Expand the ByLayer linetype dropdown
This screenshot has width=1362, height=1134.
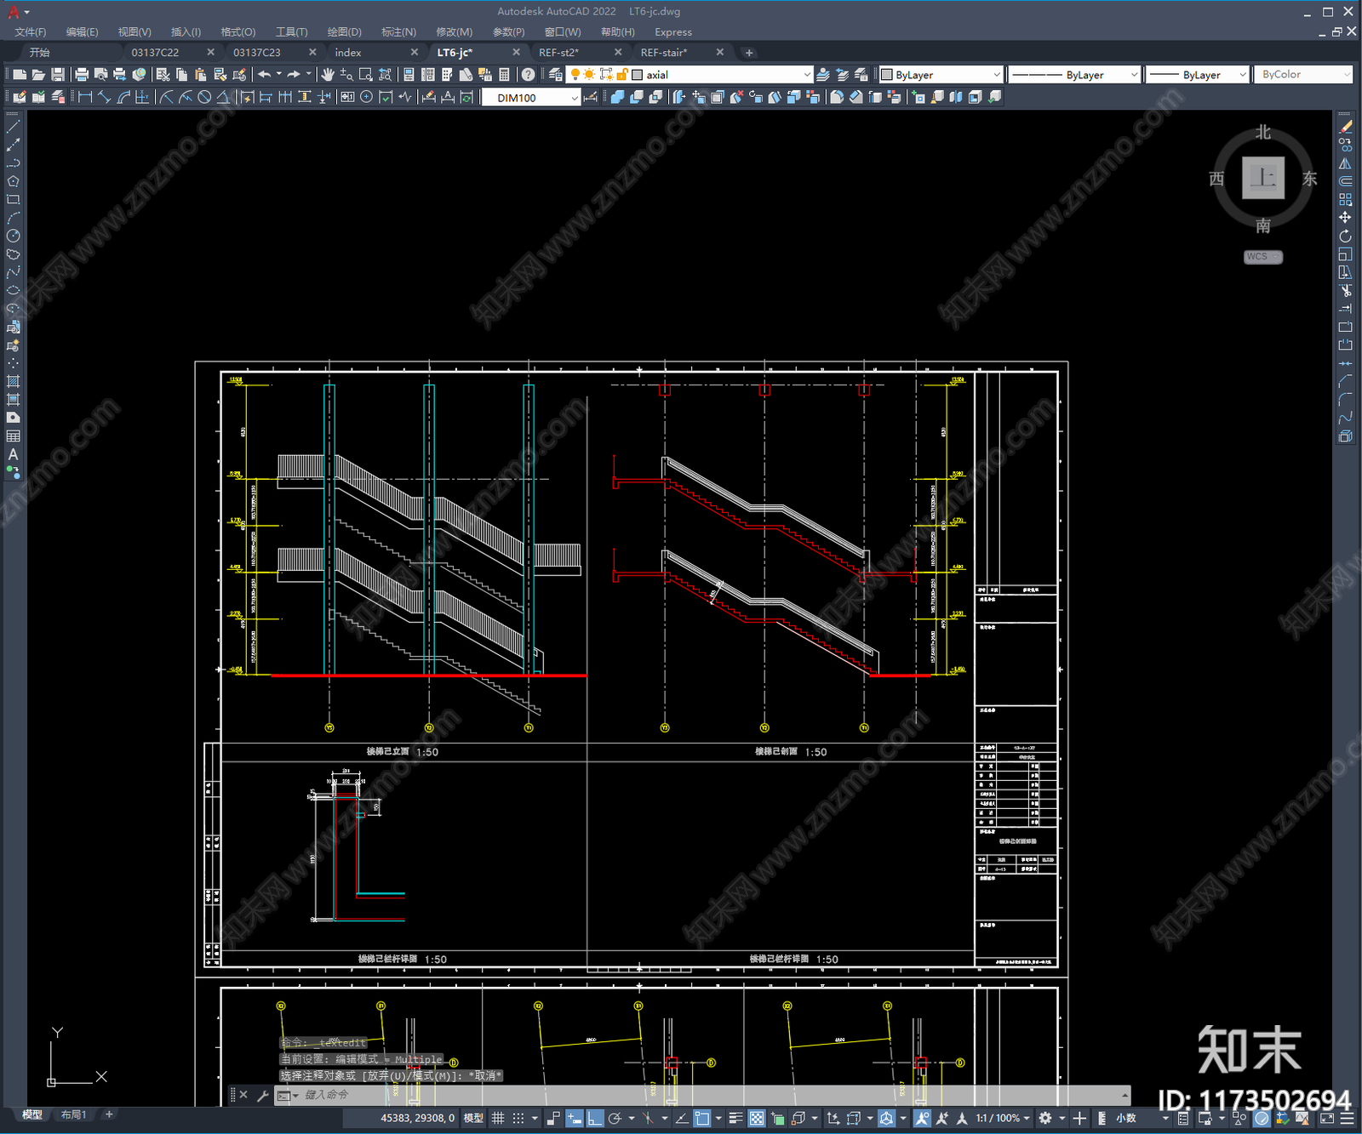pyautogui.click(x=1134, y=75)
